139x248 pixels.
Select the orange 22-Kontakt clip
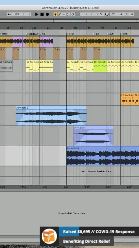[127, 99]
